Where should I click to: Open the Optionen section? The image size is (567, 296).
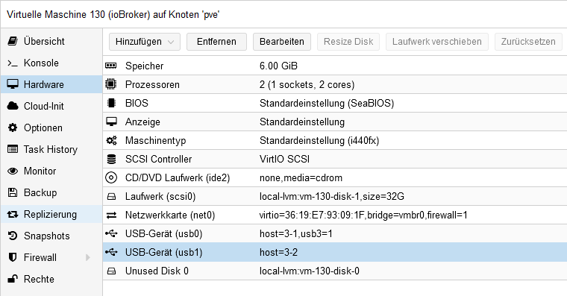51,128
